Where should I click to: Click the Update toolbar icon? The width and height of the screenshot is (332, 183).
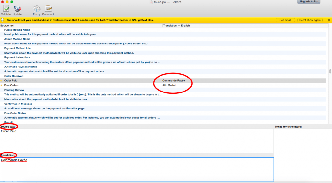pos(17,9)
